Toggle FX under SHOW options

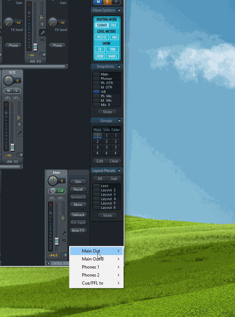coord(100,49)
